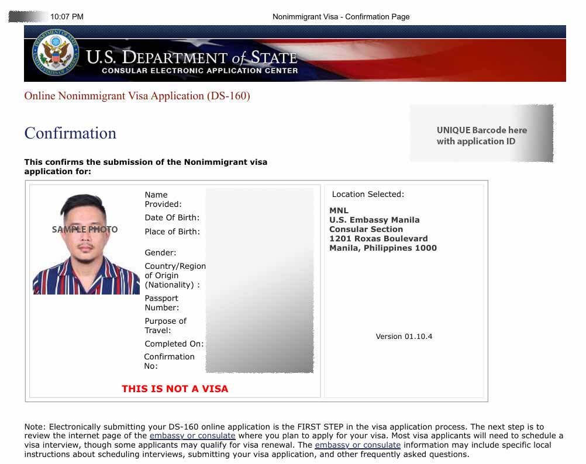Screen dimensions: 586x464
Task: Click the 'Passport Number:' label
Action: point(162,303)
